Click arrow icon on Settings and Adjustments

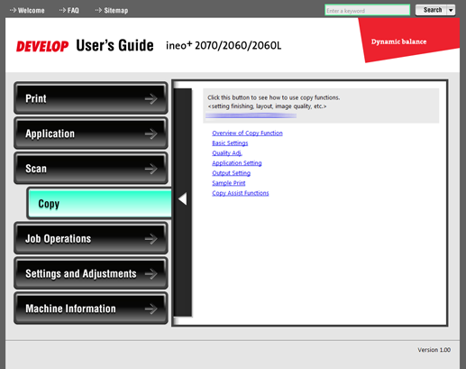click(151, 273)
